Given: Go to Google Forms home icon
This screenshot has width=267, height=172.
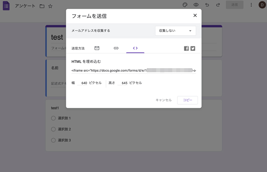Looking at the screenshot, I should coord(6,6).
